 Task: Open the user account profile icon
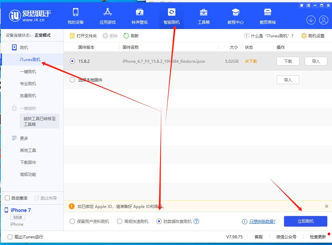pyautogui.click(x=324, y=20)
